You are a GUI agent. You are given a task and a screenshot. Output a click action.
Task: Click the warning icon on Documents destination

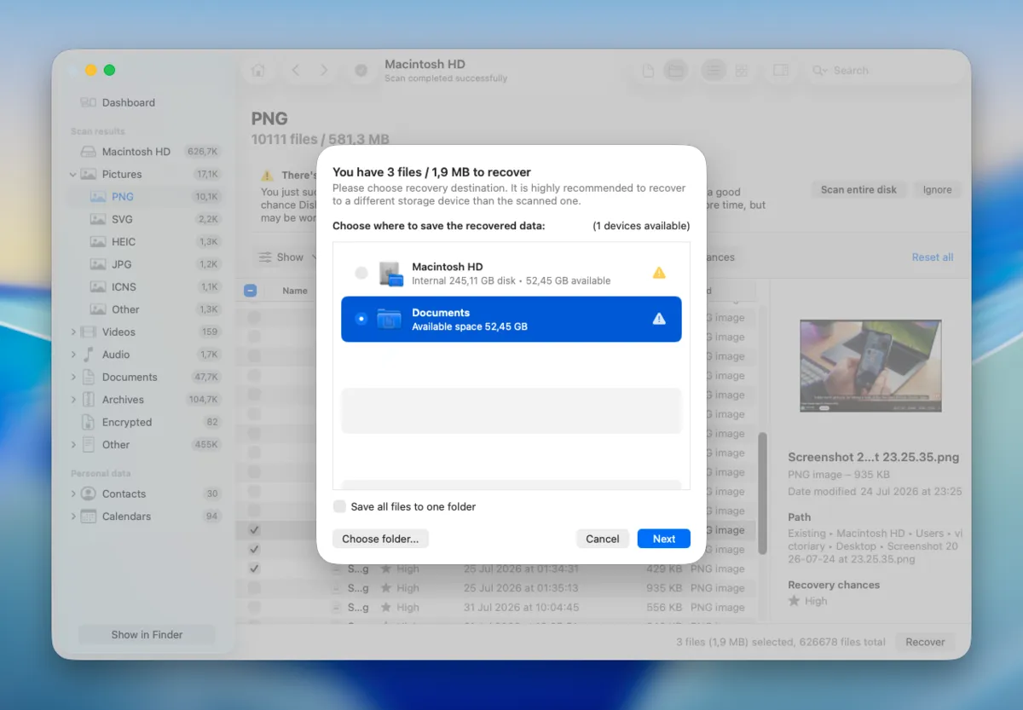(x=659, y=319)
